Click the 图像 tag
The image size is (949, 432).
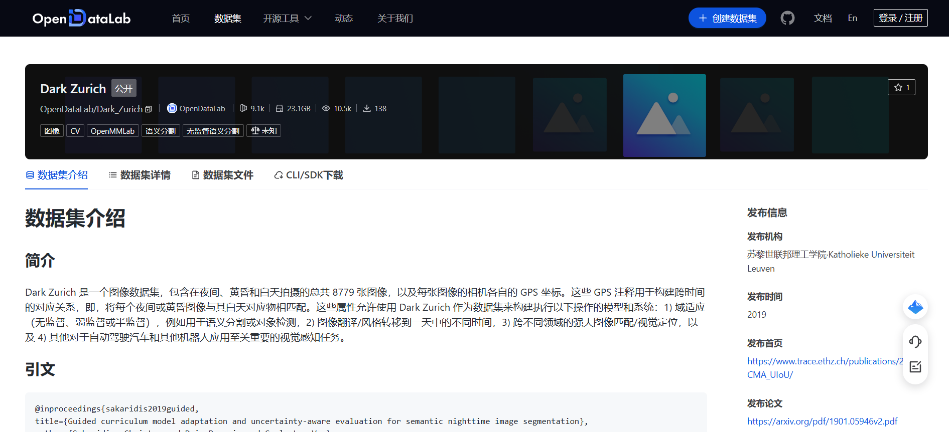[x=52, y=131]
